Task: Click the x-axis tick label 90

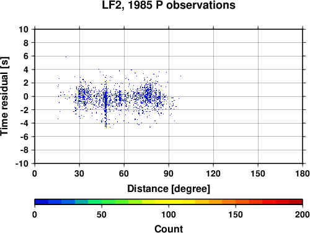Action: pos(169,173)
